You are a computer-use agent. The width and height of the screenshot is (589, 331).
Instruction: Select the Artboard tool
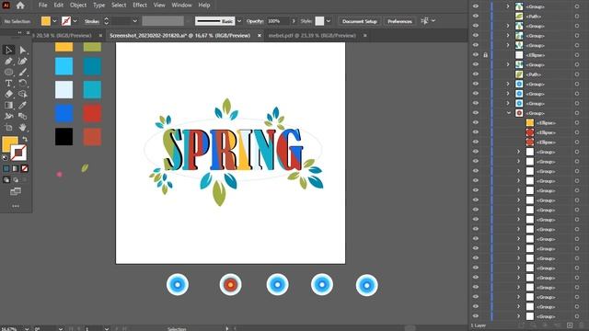click(8, 127)
